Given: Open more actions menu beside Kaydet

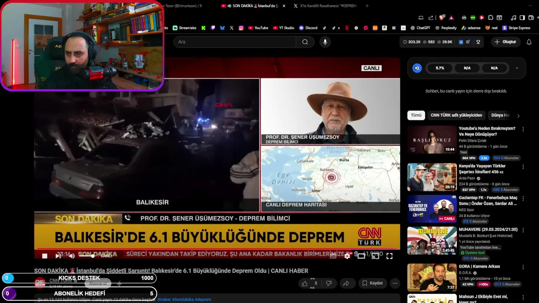Looking at the screenshot, I should pos(395,283).
